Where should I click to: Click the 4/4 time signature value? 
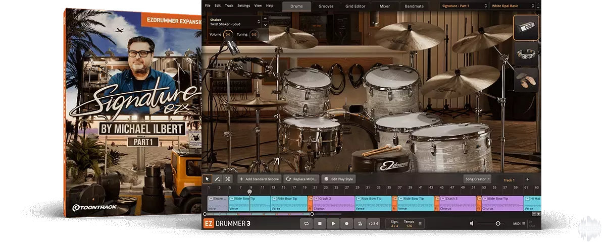[394, 226]
